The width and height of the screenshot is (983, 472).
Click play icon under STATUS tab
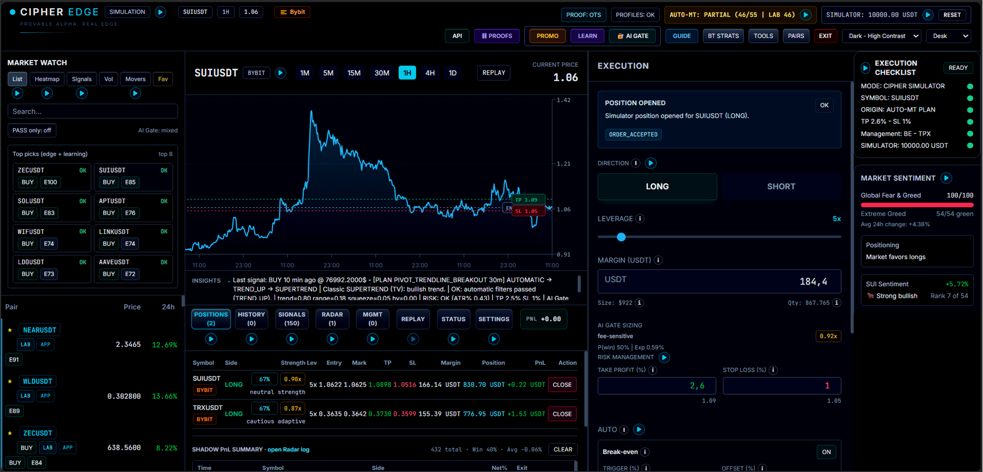[454, 339]
